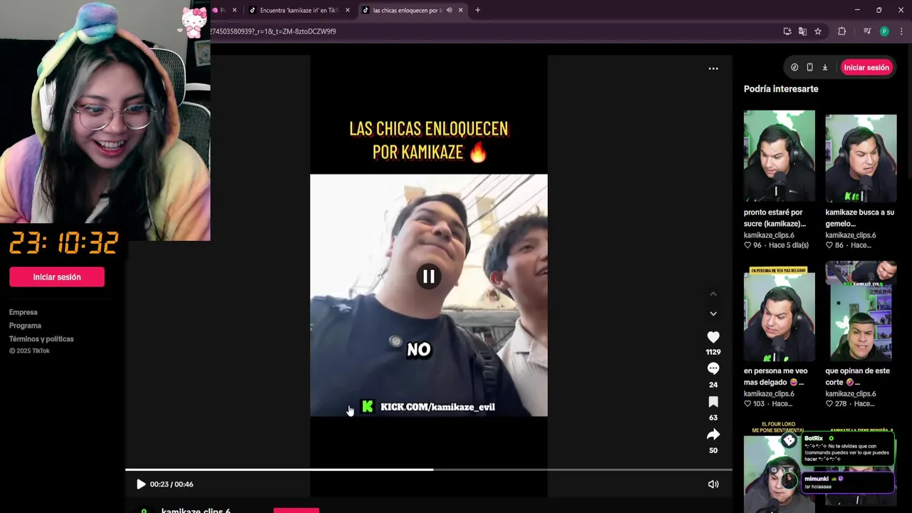Click the 'pronto estaré por sucre (kamikaze)...' title
912x513 pixels.
[x=774, y=218]
